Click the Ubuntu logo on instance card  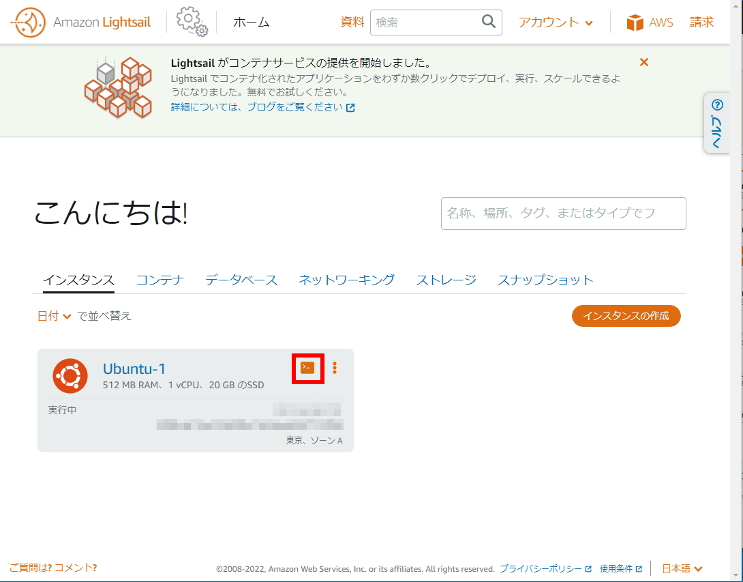70,376
